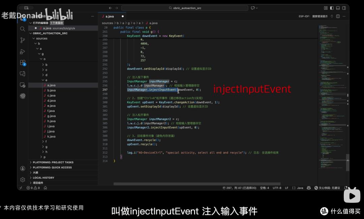The height and width of the screenshot is (219, 364).
Task: Click the lightbulb icon near ESP-IDF hint
Action: click(x=332, y=16)
